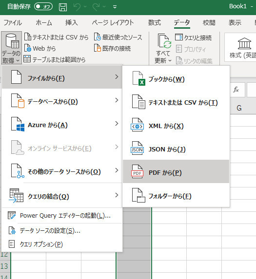Click the query options list icon
The width and height of the screenshot is (256, 279).
coord(12,244)
